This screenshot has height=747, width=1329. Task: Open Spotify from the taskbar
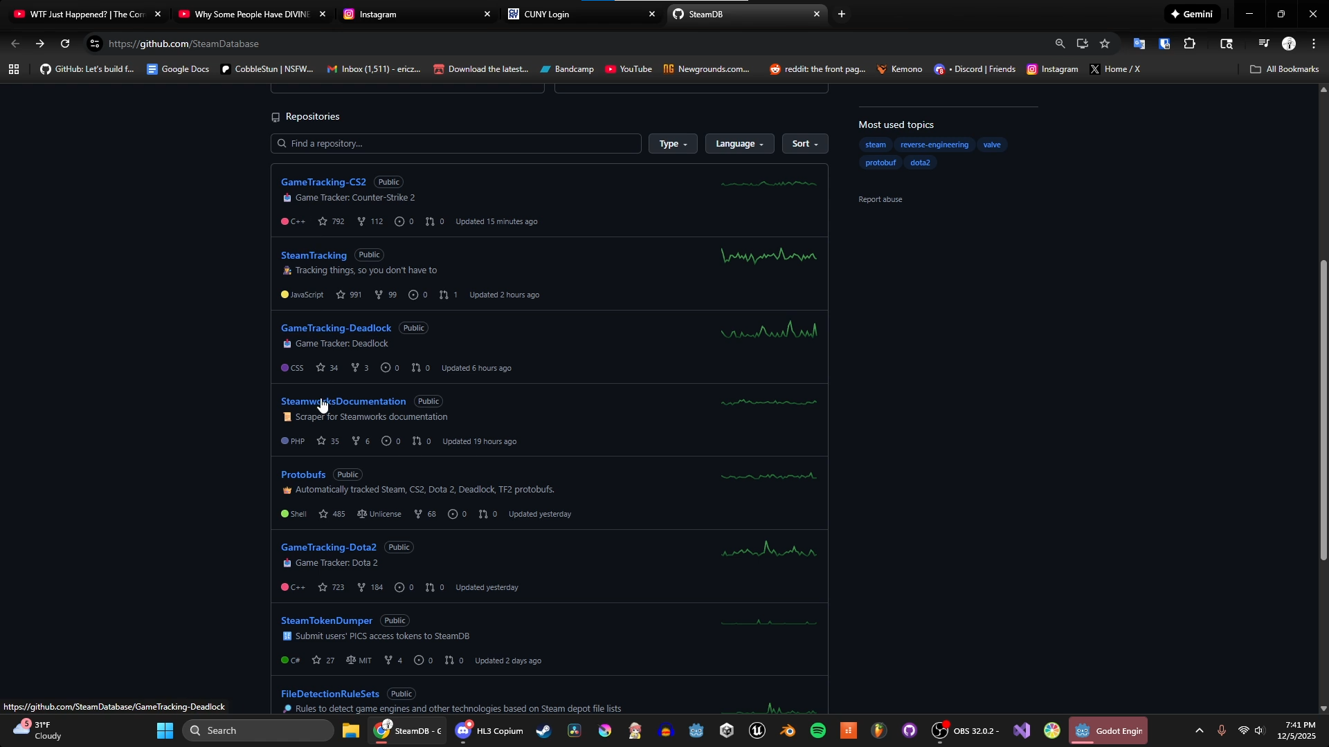tap(818, 730)
